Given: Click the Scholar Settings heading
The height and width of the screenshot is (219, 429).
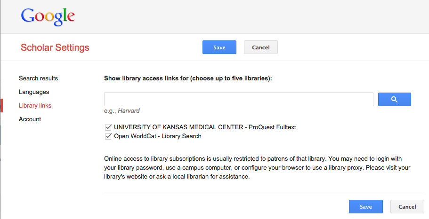Looking at the screenshot, I should click(55, 47).
